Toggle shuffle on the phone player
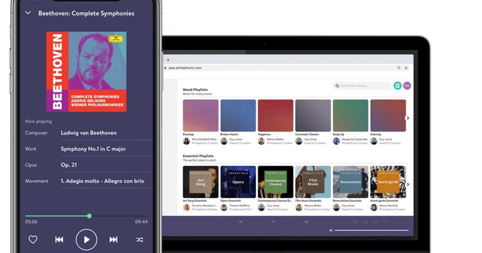The image size is (482, 253). click(140, 240)
